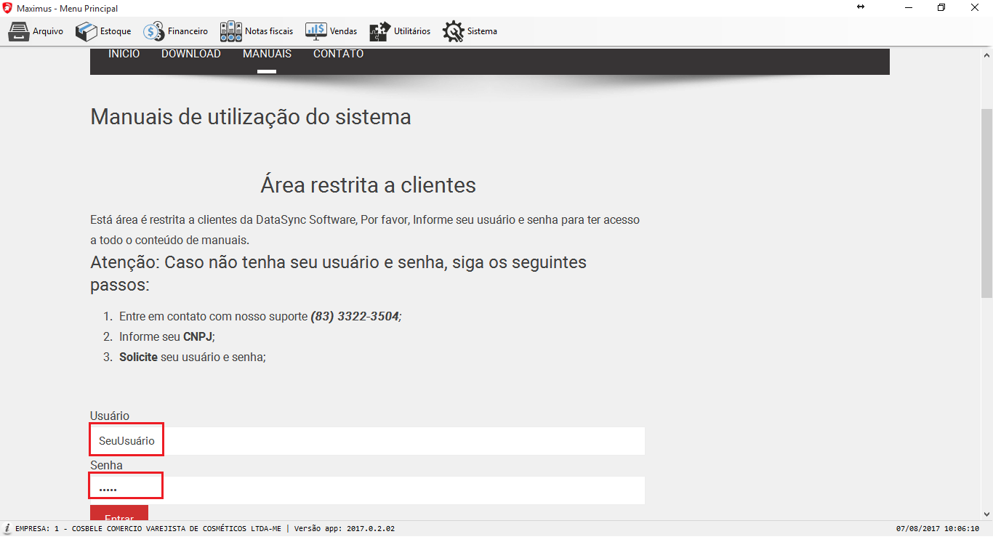Select the MANUAIS tab
Image resolution: width=993 pixels, height=558 pixels.
pos(267,54)
